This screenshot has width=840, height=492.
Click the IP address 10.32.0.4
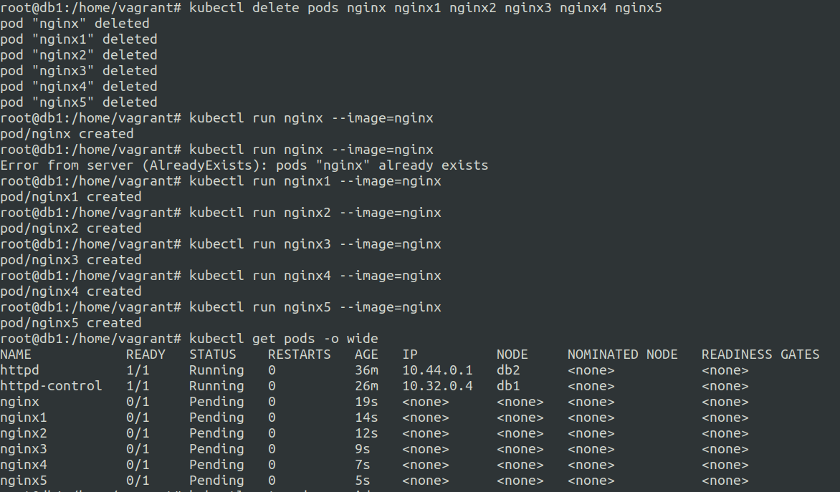point(437,386)
